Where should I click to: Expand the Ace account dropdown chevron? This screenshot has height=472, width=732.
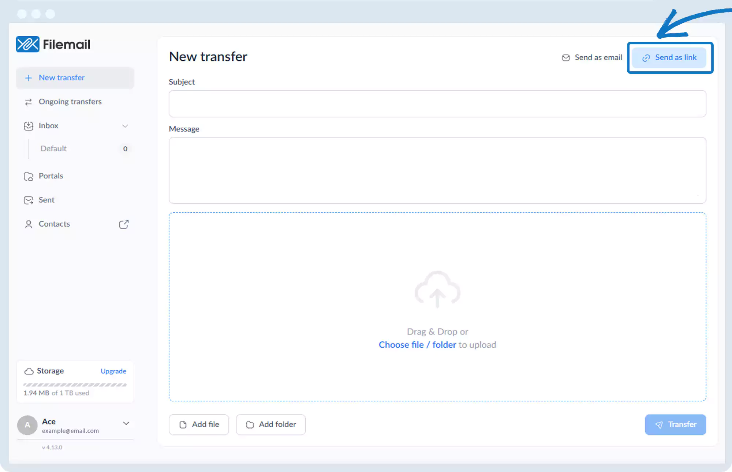[x=126, y=423]
